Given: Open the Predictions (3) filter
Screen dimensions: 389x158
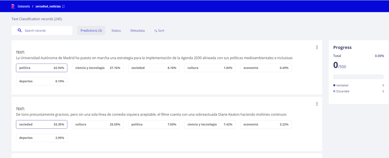Looking at the screenshot, I should click(x=91, y=31).
